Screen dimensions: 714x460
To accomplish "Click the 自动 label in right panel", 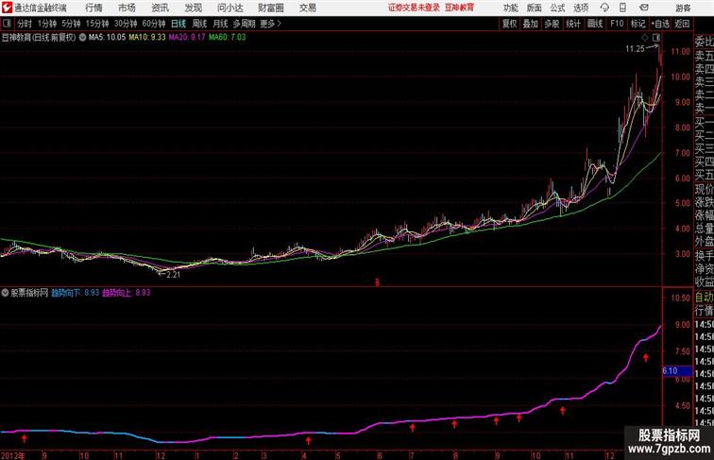I will tap(704, 298).
